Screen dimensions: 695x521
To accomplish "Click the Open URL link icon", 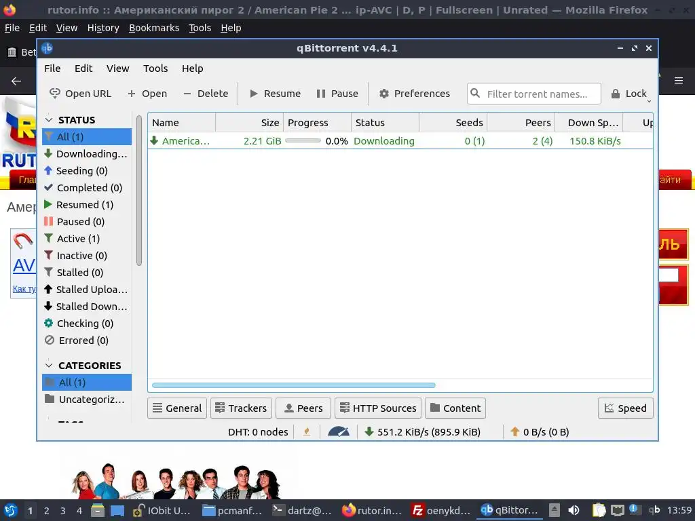I will [x=54, y=94].
